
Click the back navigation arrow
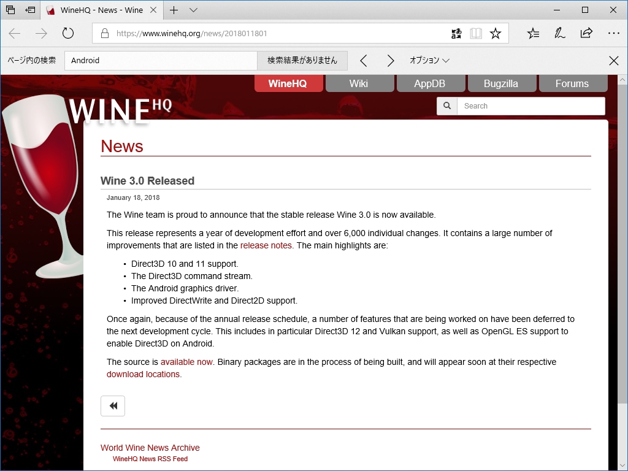coord(13,34)
